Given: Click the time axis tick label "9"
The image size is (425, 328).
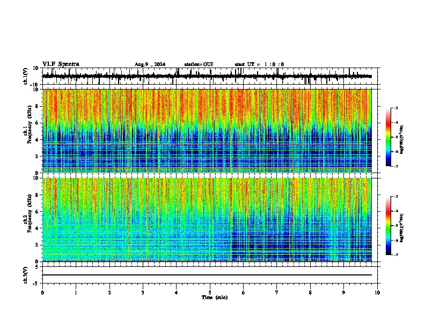Looking at the screenshot, I should [343, 293].
